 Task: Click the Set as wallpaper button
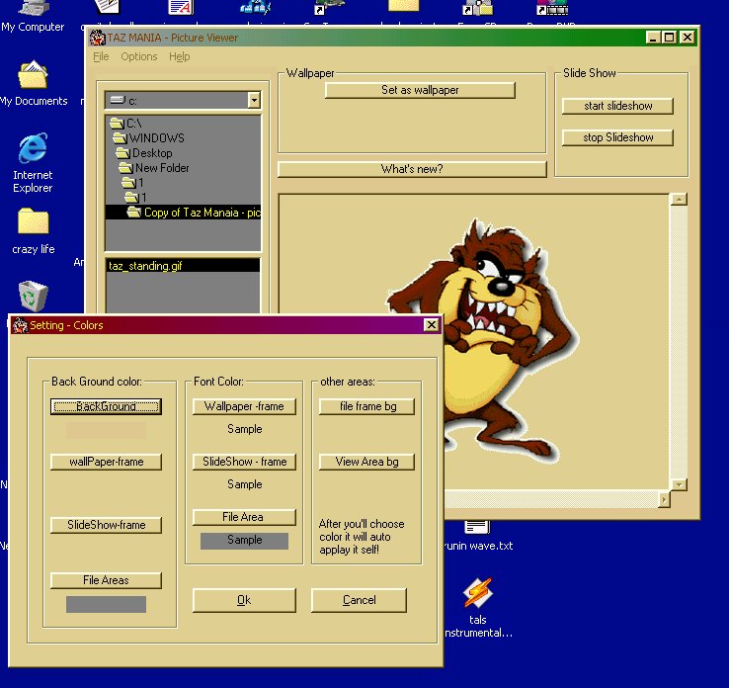click(x=420, y=90)
